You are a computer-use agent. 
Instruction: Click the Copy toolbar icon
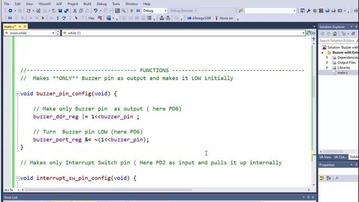click(81, 11)
